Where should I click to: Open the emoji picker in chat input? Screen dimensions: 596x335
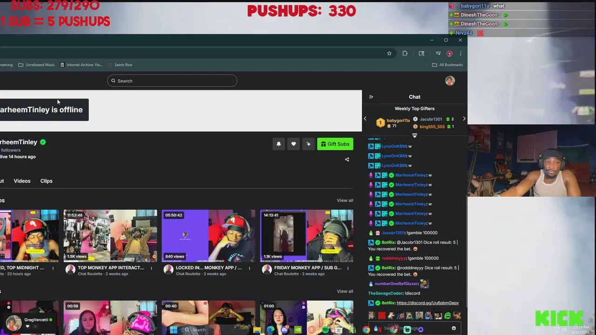coord(454,328)
